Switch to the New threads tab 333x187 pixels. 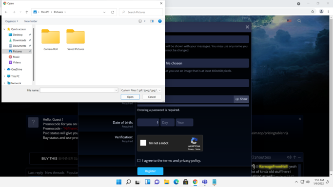(x=55, y=172)
